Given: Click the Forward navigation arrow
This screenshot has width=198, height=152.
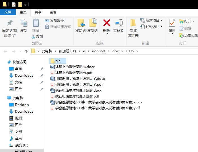Looking at the screenshot, I should coord(14,51).
